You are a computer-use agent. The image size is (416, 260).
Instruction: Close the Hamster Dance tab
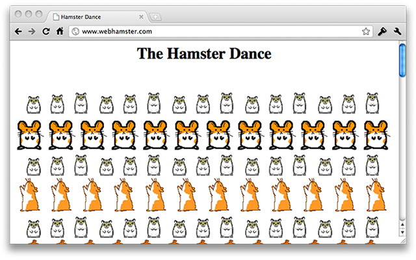(x=141, y=17)
